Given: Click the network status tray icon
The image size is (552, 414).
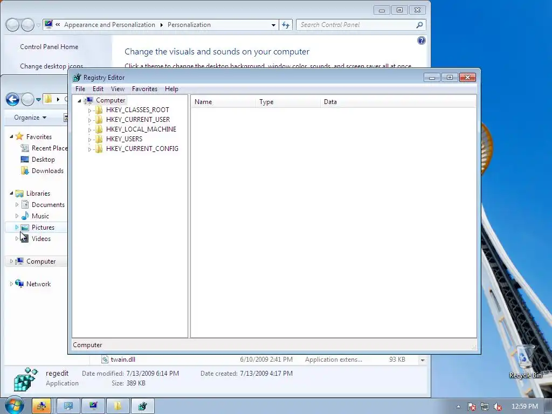Looking at the screenshot, I should pos(485,406).
